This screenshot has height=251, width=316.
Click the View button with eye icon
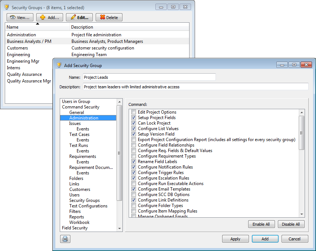[20, 17]
